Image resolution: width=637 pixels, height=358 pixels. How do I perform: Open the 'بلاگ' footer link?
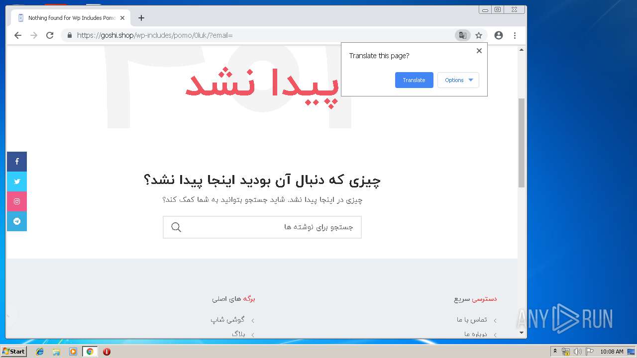tap(238, 334)
